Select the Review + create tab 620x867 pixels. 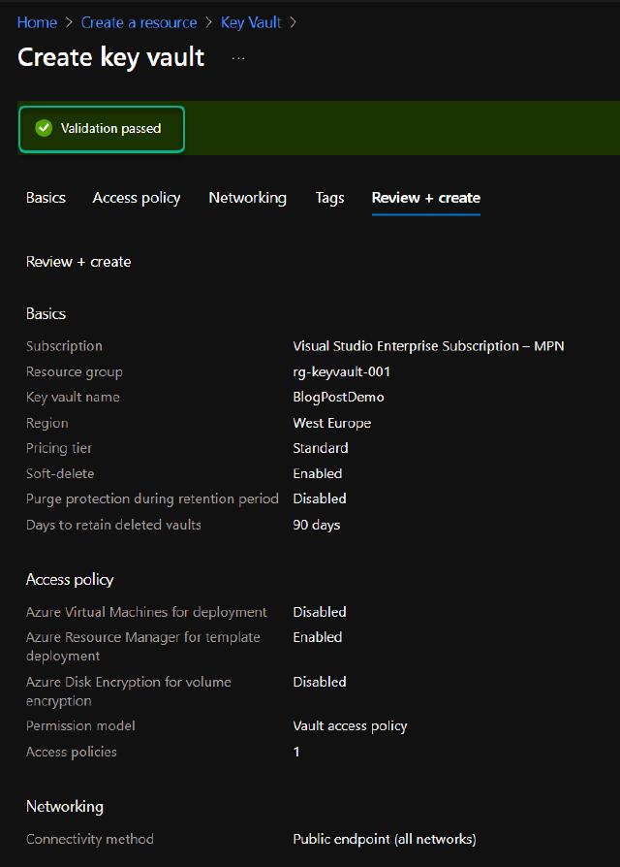[x=425, y=198]
